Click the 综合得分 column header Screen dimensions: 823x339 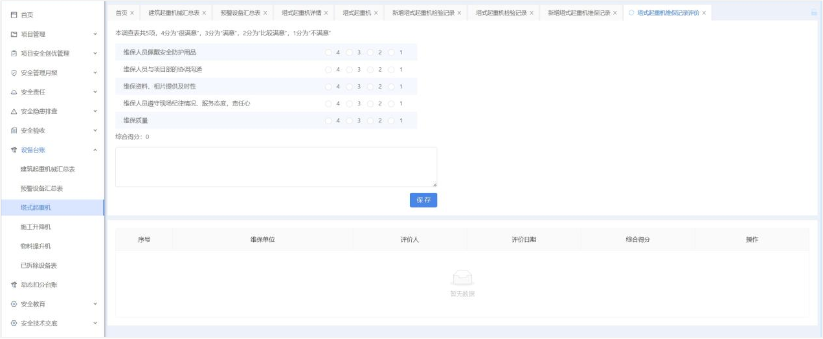(637, 239)
